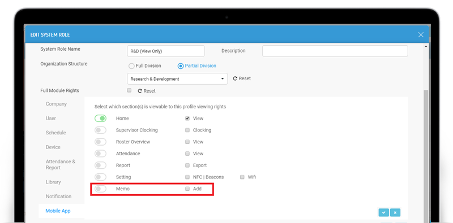This screenshot has width=453, height=223.
Task: Close the Edit System Role dialog
Action: (421, 35)
